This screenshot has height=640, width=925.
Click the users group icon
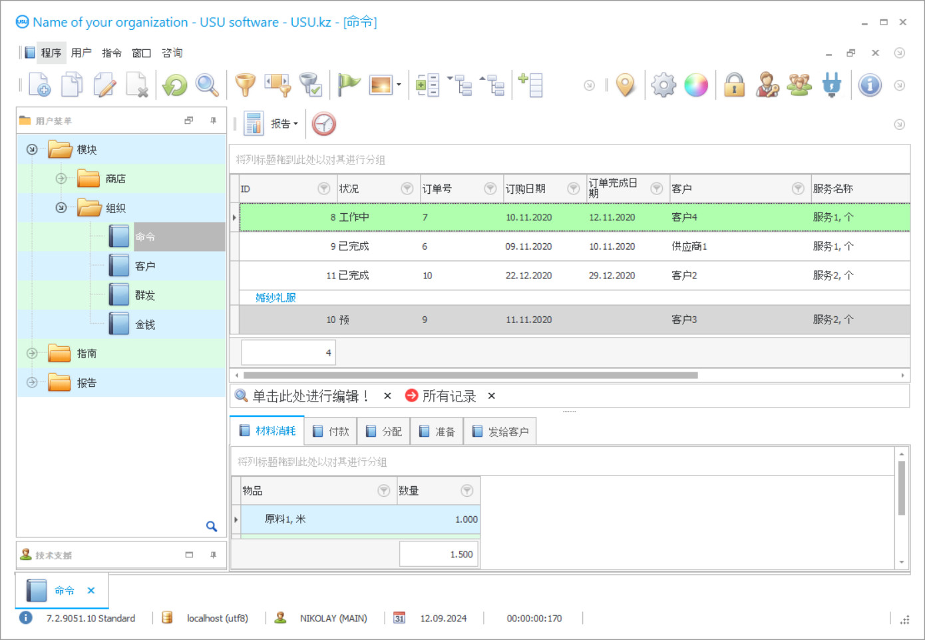pyautogui.click(x=799, y=85)
